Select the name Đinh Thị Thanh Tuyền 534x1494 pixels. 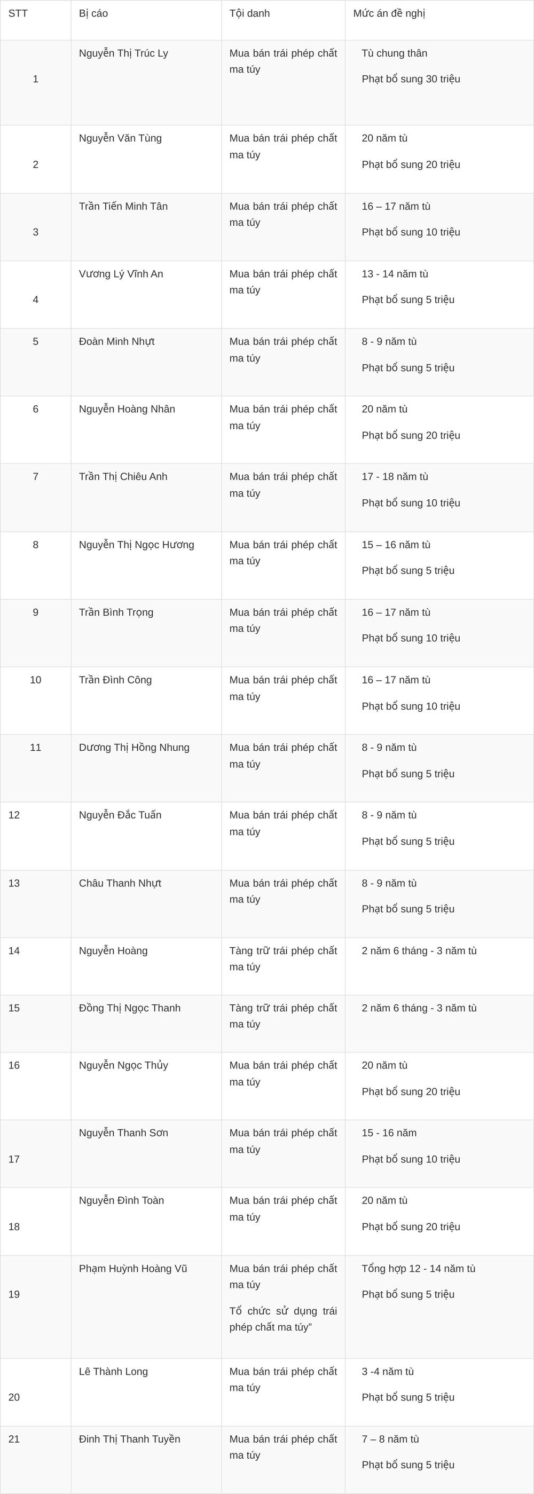point(129,1439)
